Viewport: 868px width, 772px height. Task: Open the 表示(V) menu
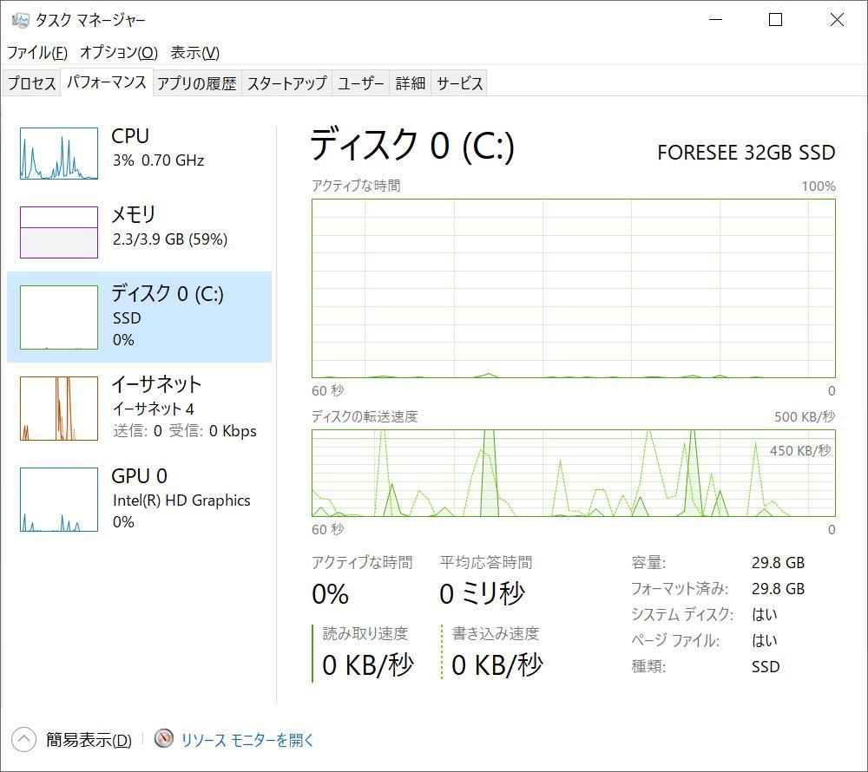(194, 53)
